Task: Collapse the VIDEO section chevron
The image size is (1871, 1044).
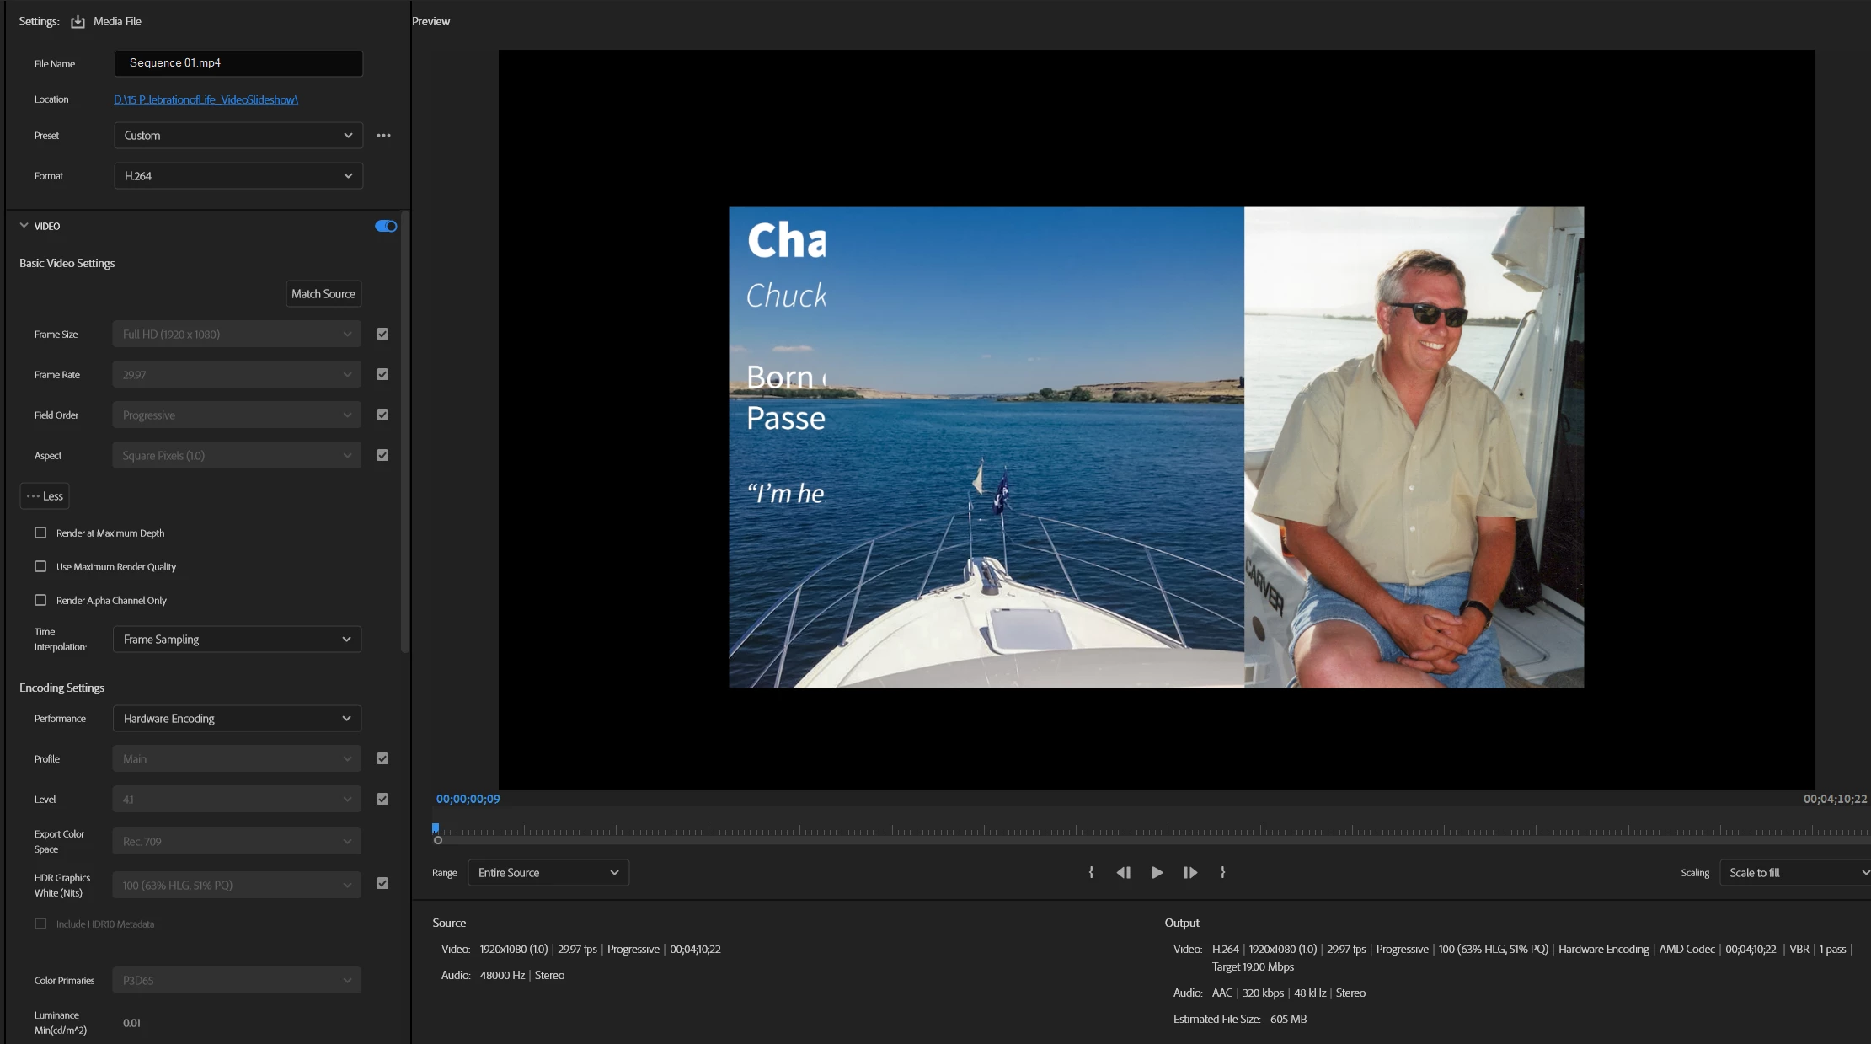Action: pos(24,226)
